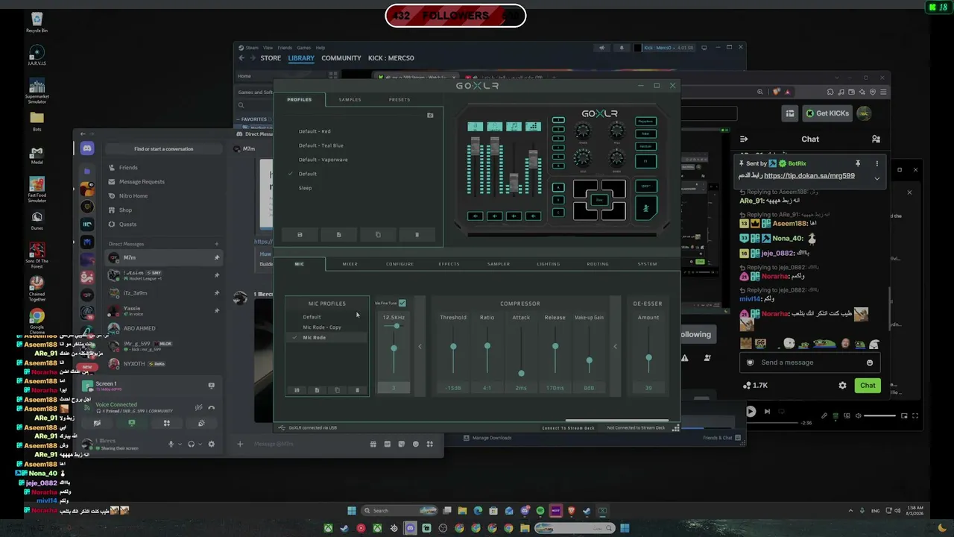
Task: Collapse the Kick chat panel
Action: (x=744, y=139)
